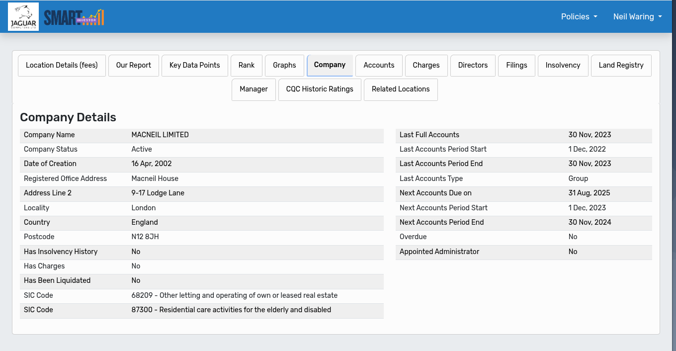Viewport: 676px width, 351px height.
Task: Switch to the Accounts tab
Action: [x=379, y=65]
